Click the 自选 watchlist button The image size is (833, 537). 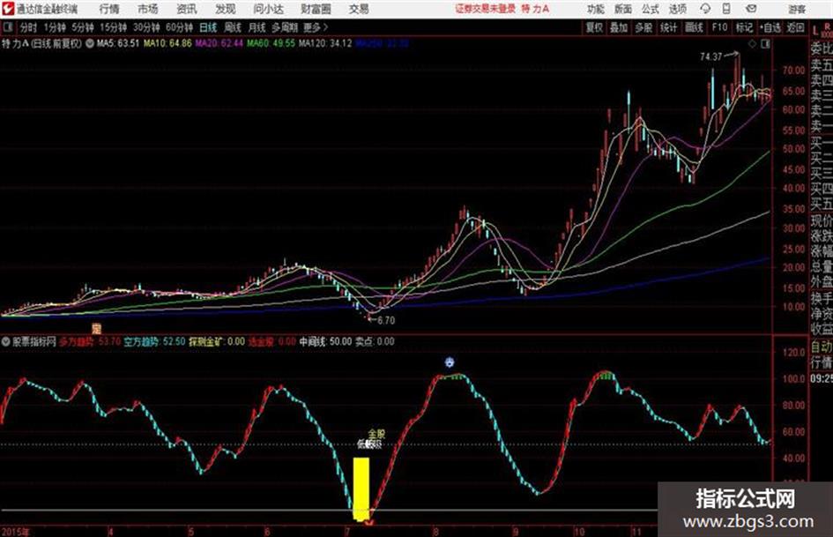[x=770, y=27]
